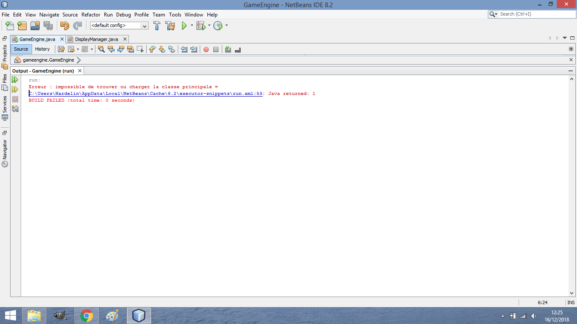The height and width of the screenshot is (324, 577).
Task: Clean and Build with hammer-broom icon
Action: (x=170, y=26)
